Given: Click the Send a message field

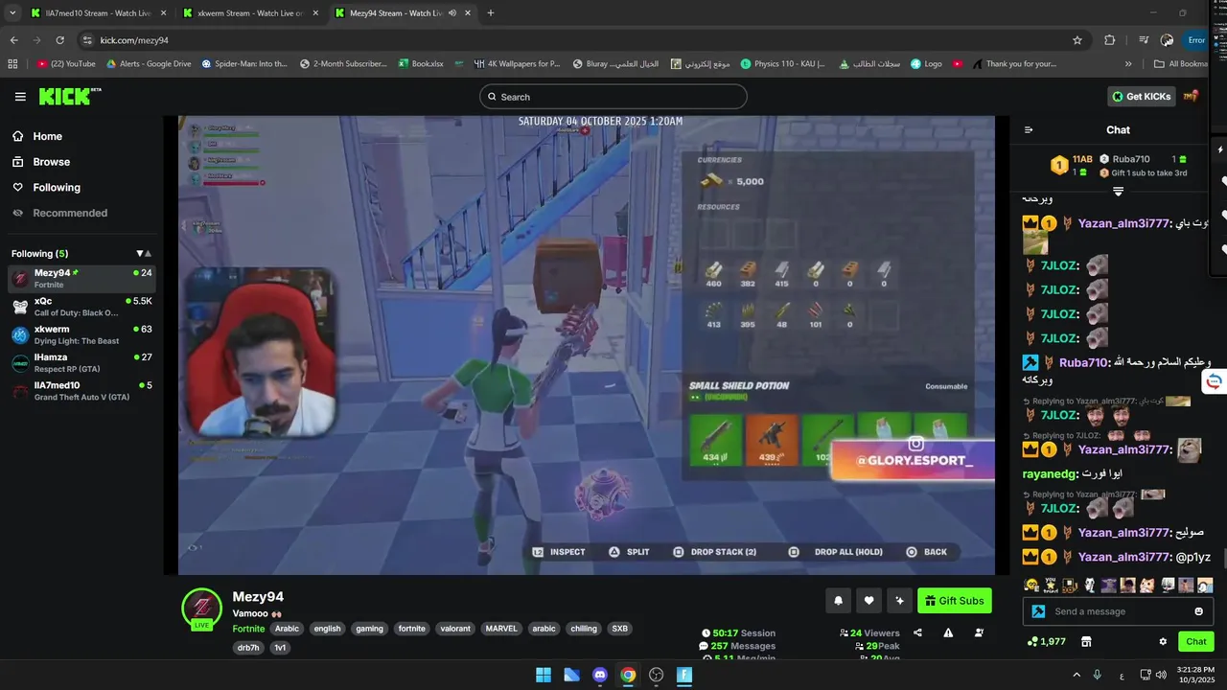Looking at the screenshot, I should (1117, 611).
